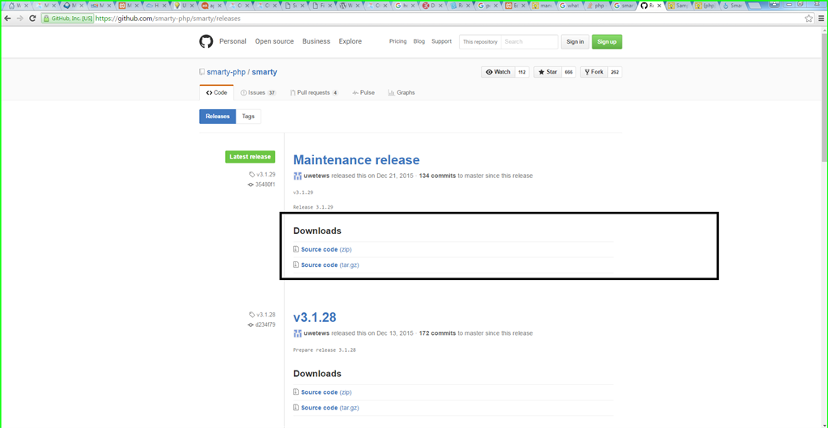The image size is (828, 428).
Task: View the 172 commits since release
Action: [x=438, y=333]
